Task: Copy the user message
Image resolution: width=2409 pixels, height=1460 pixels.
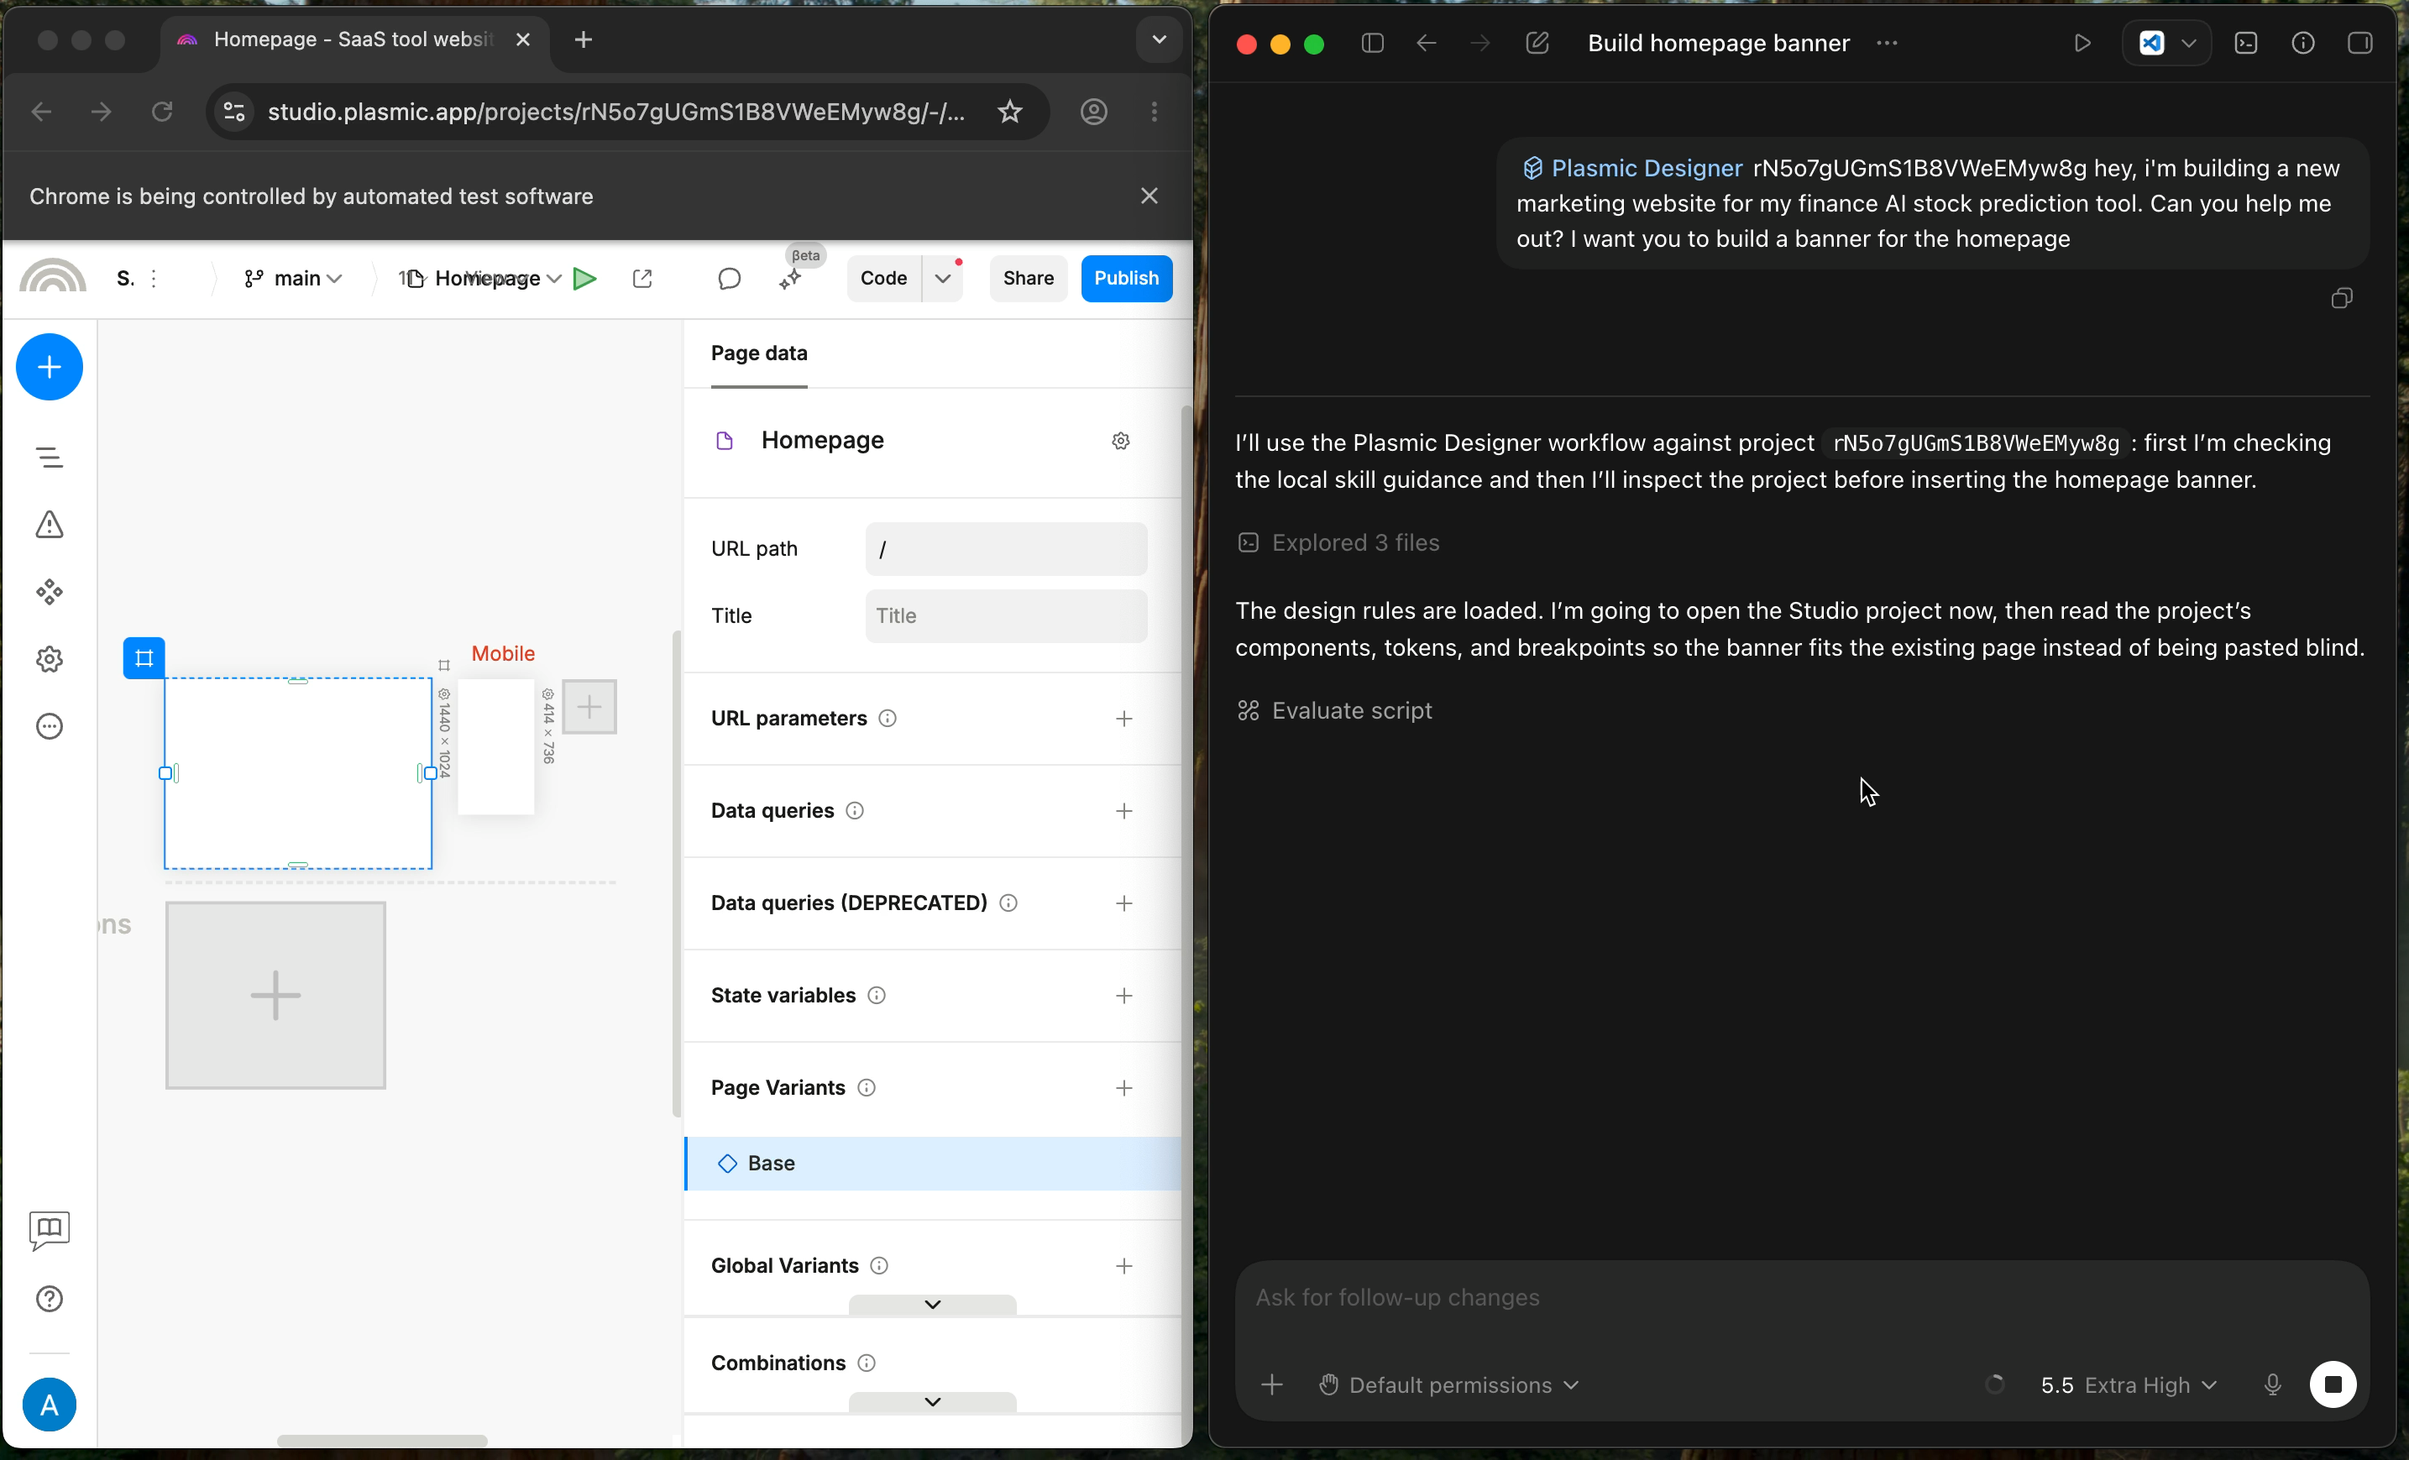Action: 2342,298
